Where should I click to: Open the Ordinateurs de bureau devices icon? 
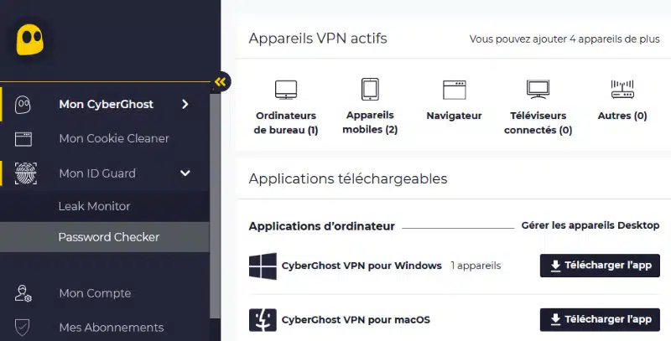[286, 90]
